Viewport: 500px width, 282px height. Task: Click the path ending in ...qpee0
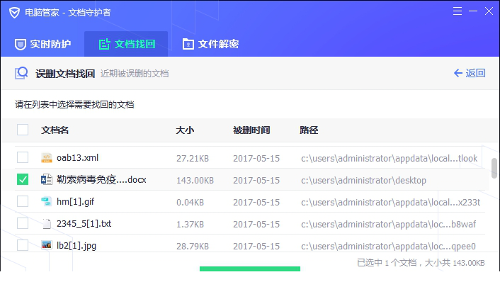point(388,247)
